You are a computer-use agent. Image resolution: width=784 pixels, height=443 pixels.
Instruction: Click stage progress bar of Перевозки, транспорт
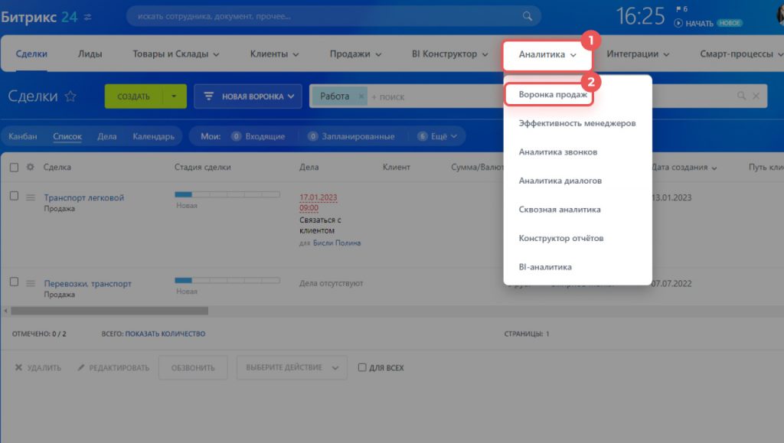tap(227, 280)
